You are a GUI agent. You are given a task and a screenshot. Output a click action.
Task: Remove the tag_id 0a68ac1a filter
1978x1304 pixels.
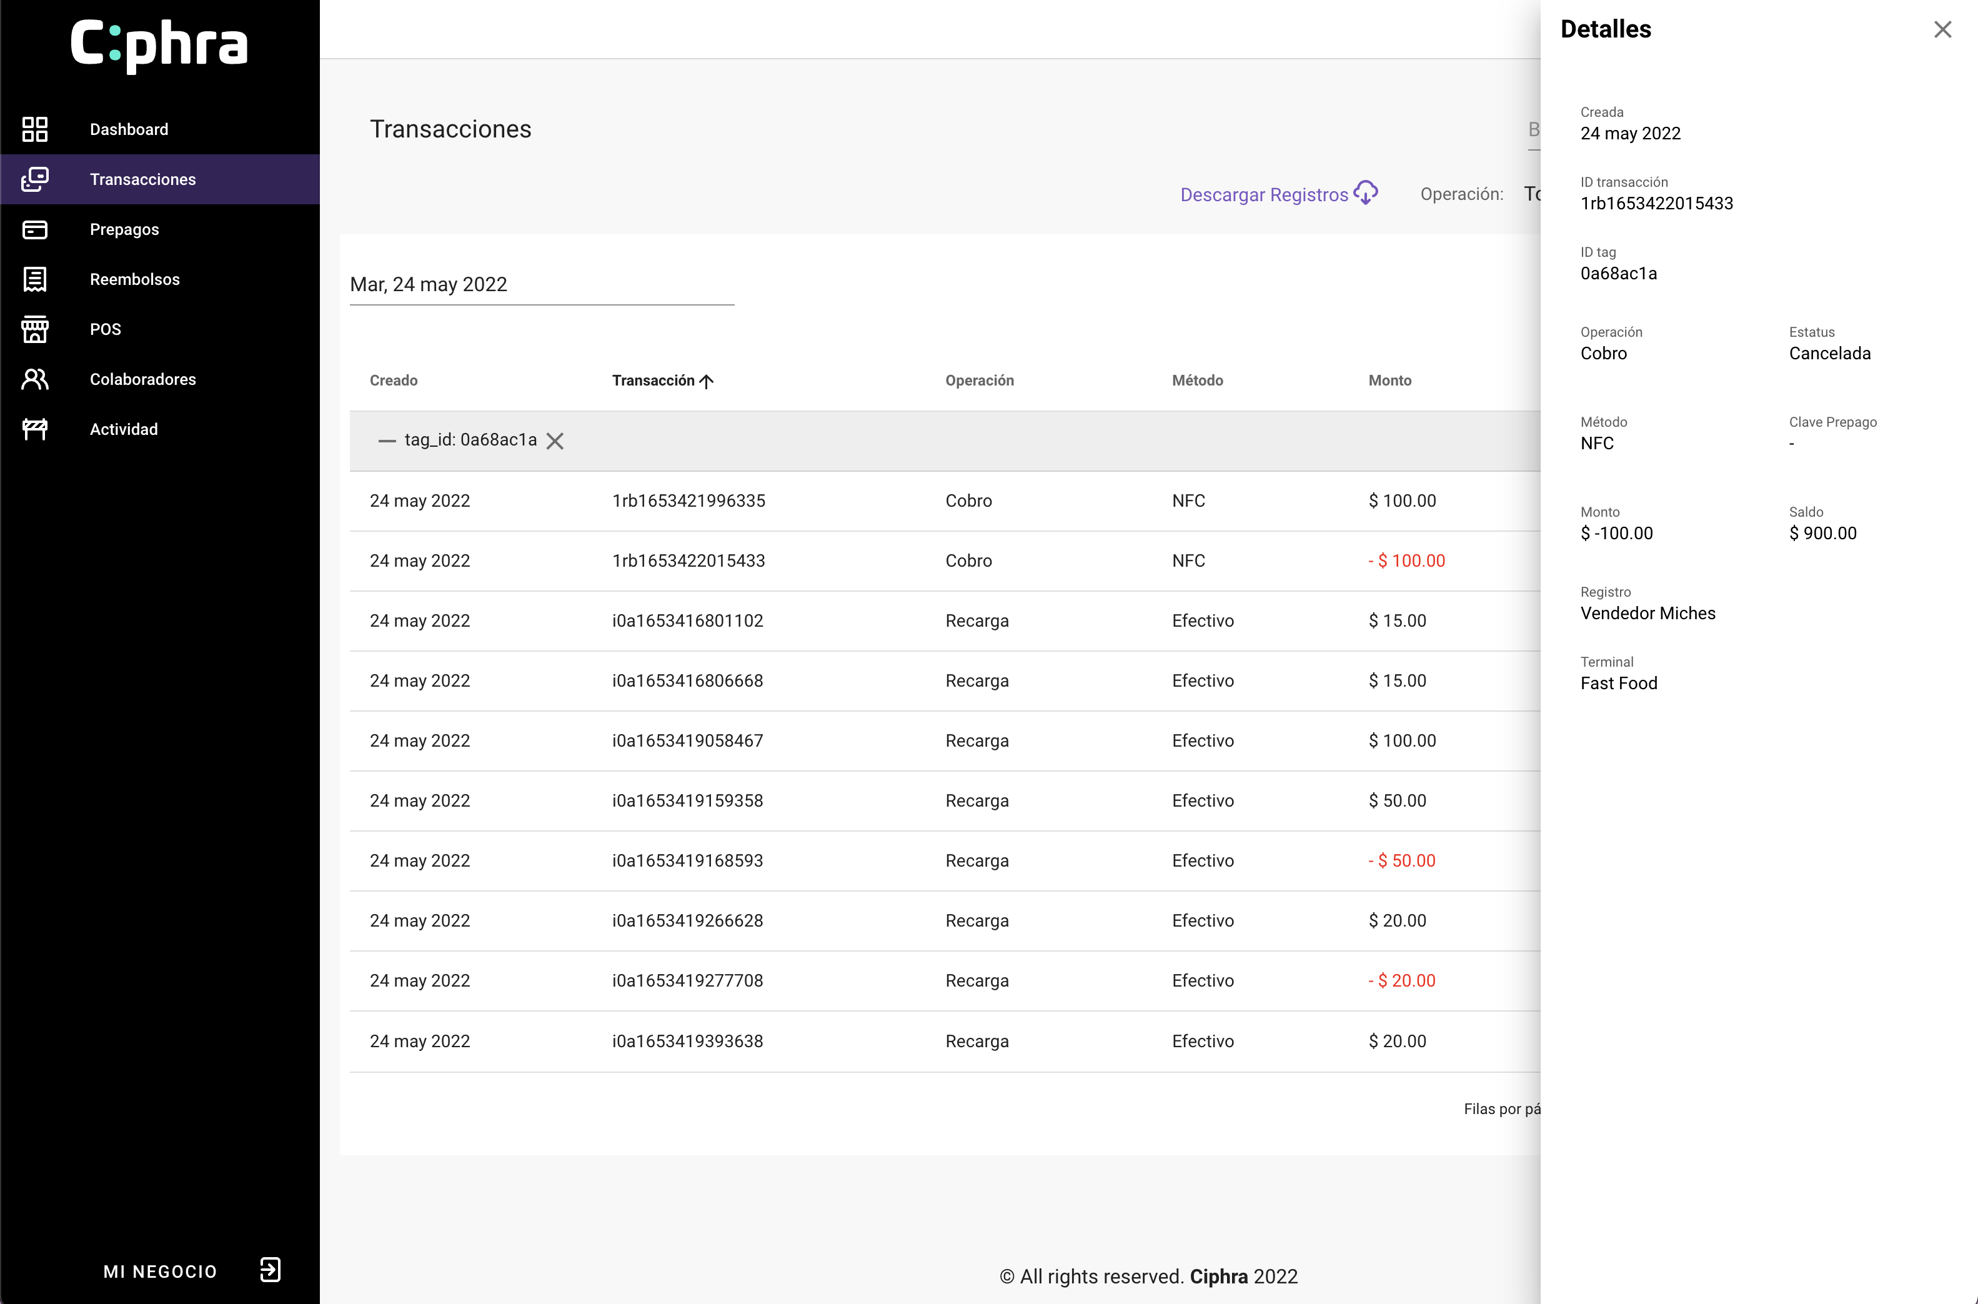click(x=555, y=440)
